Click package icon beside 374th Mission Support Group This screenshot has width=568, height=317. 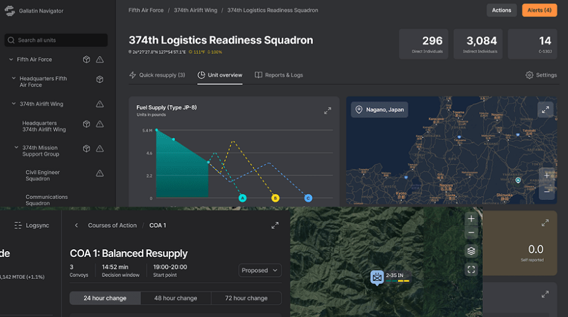86,149
